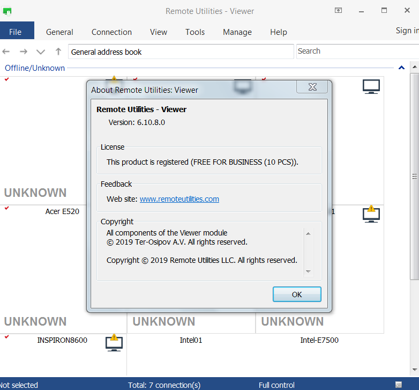
Task: Navigate forward with the right arrow
Action: click(24, 51)
